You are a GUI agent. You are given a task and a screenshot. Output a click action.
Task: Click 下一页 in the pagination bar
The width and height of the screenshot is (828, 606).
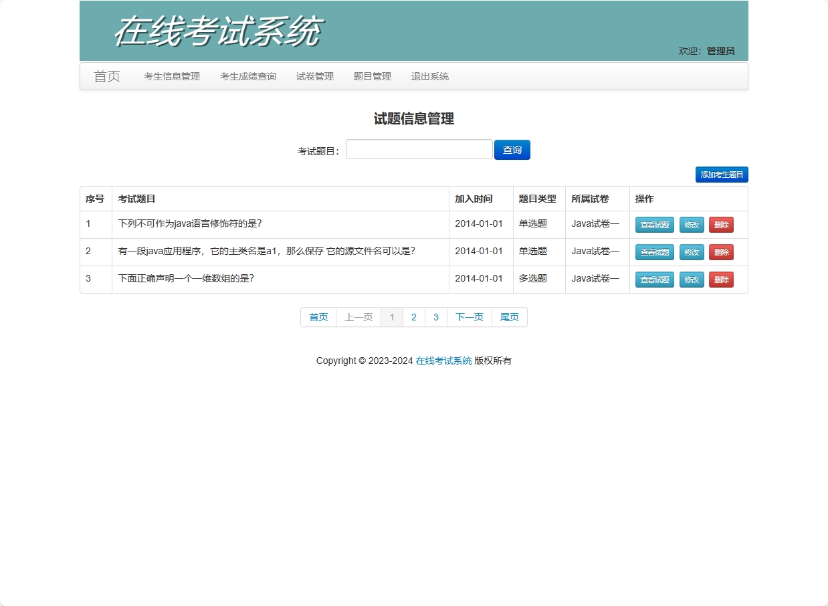pyautogui.click(x=469, y=317)
